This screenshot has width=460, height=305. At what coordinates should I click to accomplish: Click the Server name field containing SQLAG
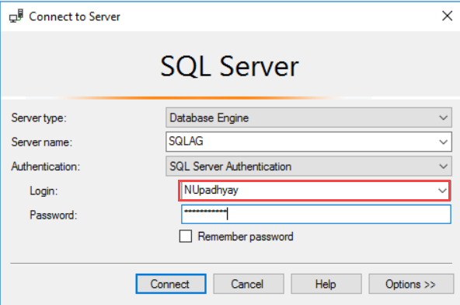click(308, 142)
